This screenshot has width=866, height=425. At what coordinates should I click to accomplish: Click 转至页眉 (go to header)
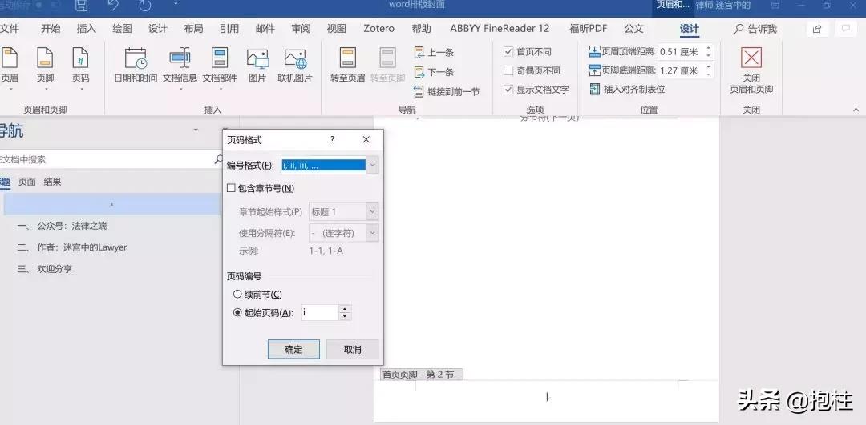pyautogui.click(x=347, y=65)
